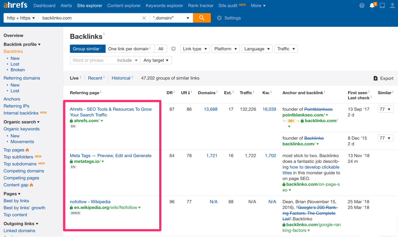
Task: Open Competing domains in sidebar
Action: (x=24, y=171)
